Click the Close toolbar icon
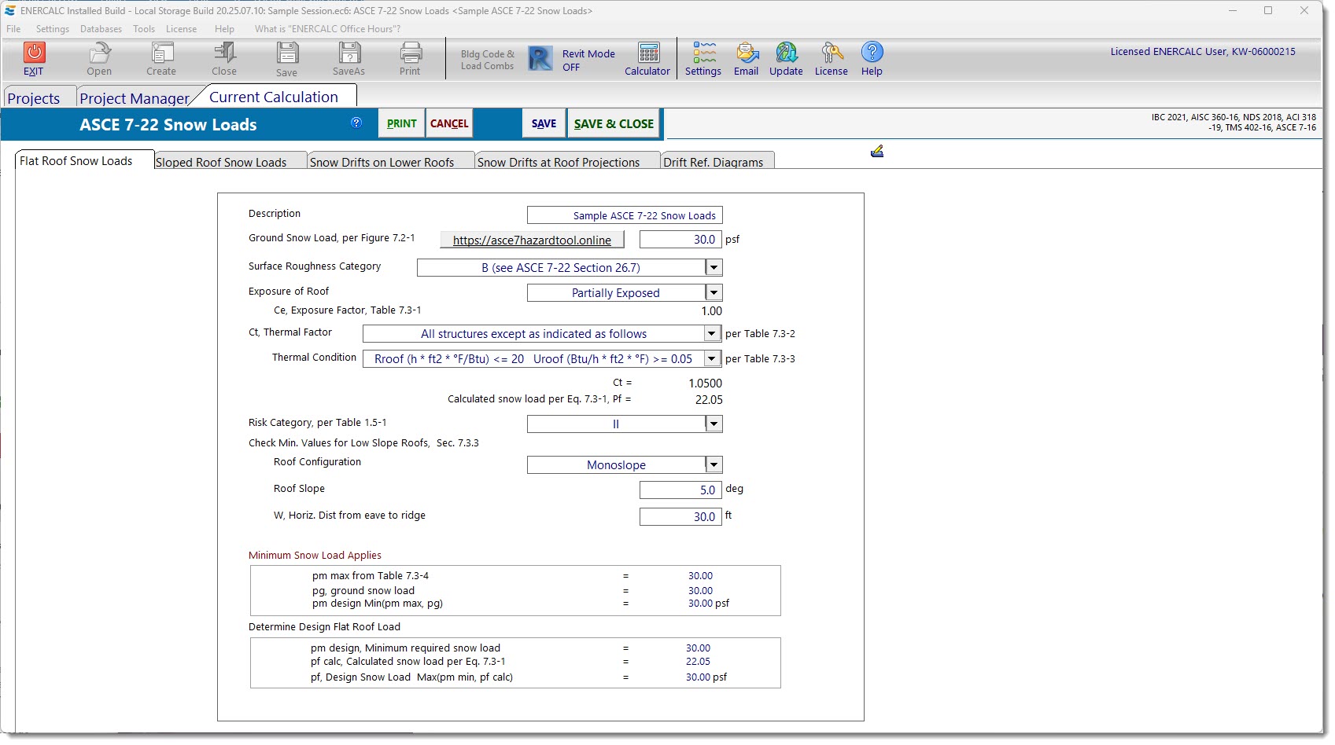 [x=224, y=53]
